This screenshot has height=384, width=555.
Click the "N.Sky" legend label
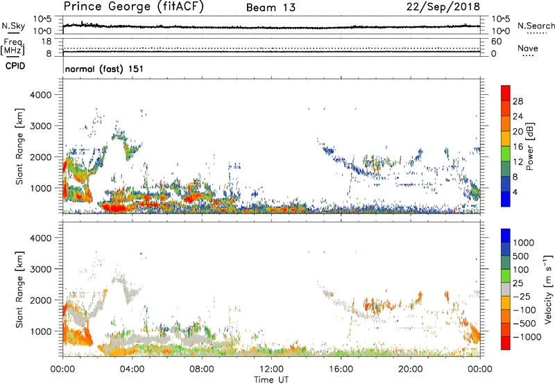pos(13,26)
